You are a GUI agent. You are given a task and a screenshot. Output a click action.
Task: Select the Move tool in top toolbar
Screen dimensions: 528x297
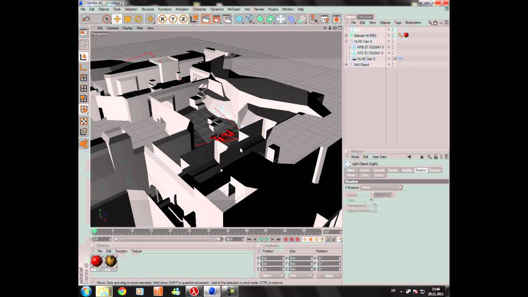[x=118, y=19]
